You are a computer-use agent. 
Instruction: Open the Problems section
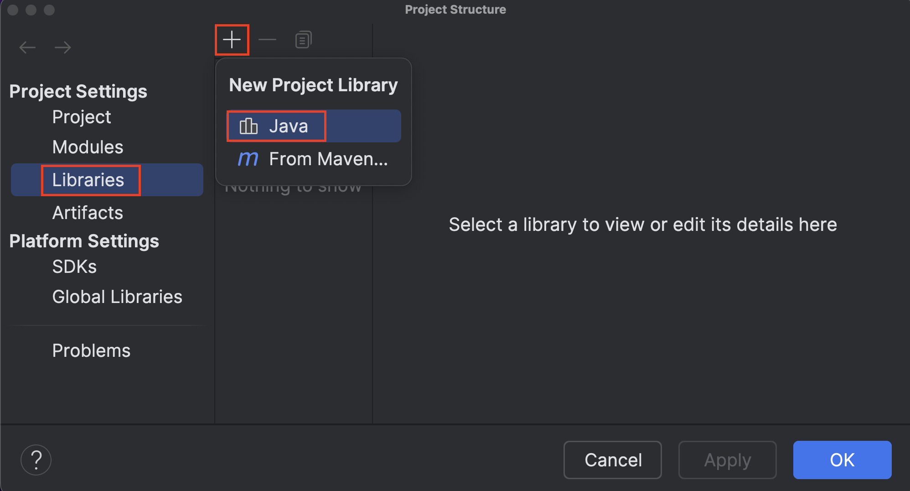coord(91,350)
